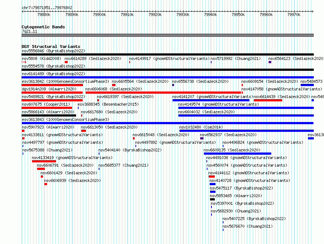Select nsv5407225 (ByrskaBishop2022) label
This screenshot has height=244, width=324.
[x=254, y=219]
